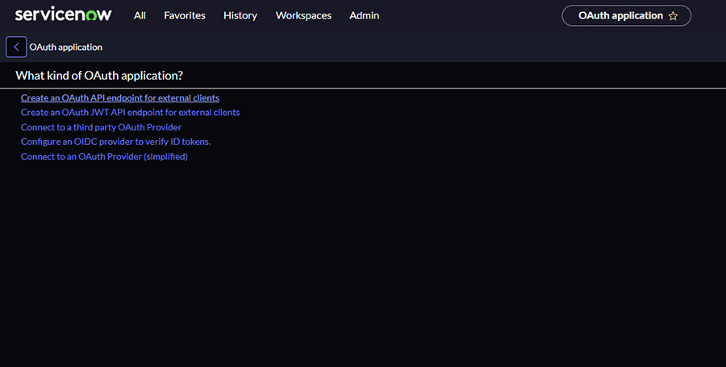Viewport: 726px width, 367px height.
Task: Click the ServiceNow logo
Action: (63, 14)
